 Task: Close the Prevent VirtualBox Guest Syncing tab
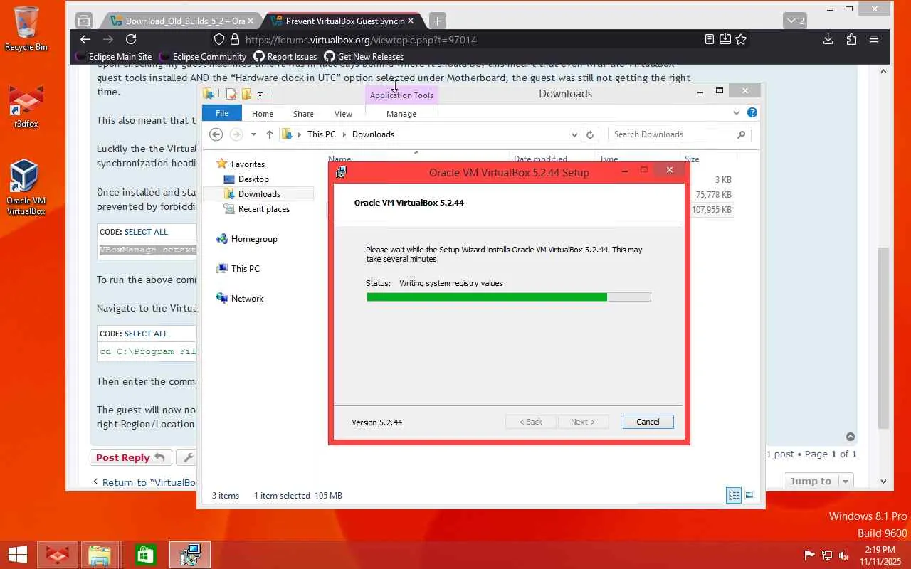[x=411, y=21]
